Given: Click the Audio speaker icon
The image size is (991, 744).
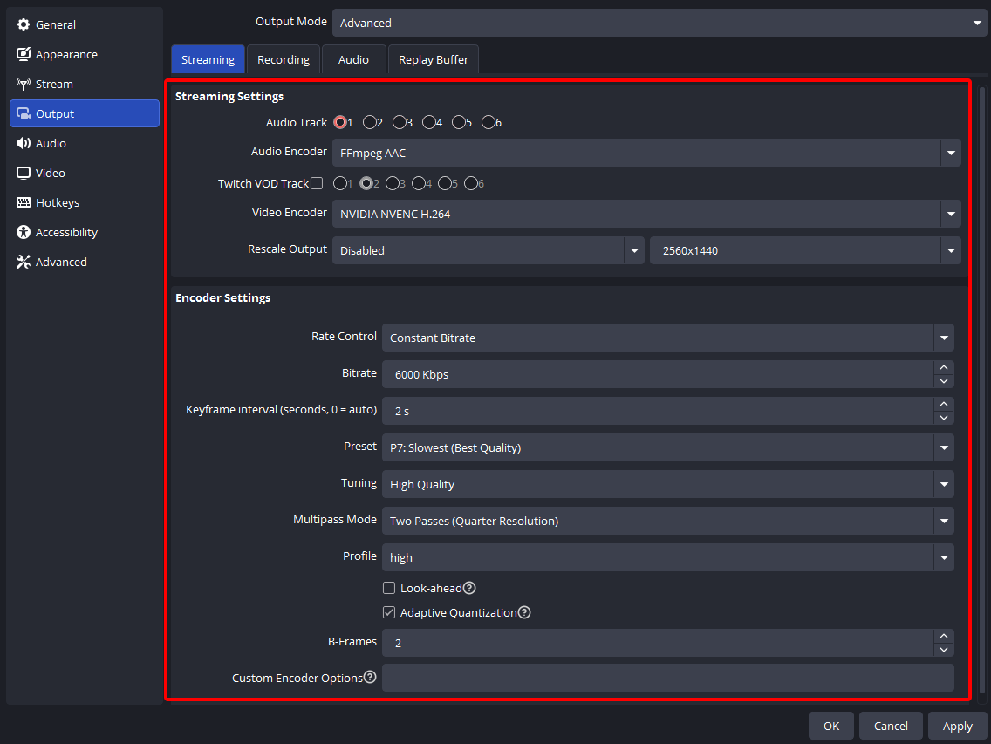Looking at the screenshot, I should 24,144.
